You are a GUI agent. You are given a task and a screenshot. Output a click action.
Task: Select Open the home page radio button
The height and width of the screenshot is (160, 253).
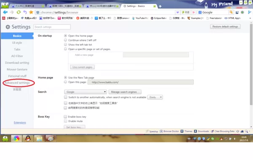(65, 36)
